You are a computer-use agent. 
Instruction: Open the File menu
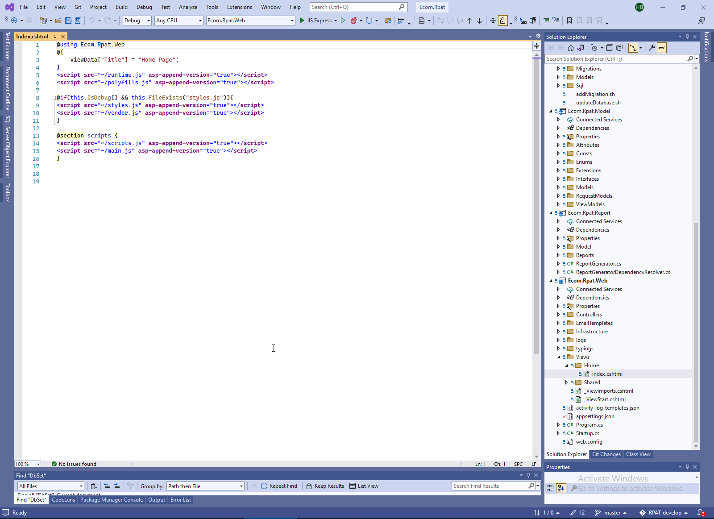24,7
